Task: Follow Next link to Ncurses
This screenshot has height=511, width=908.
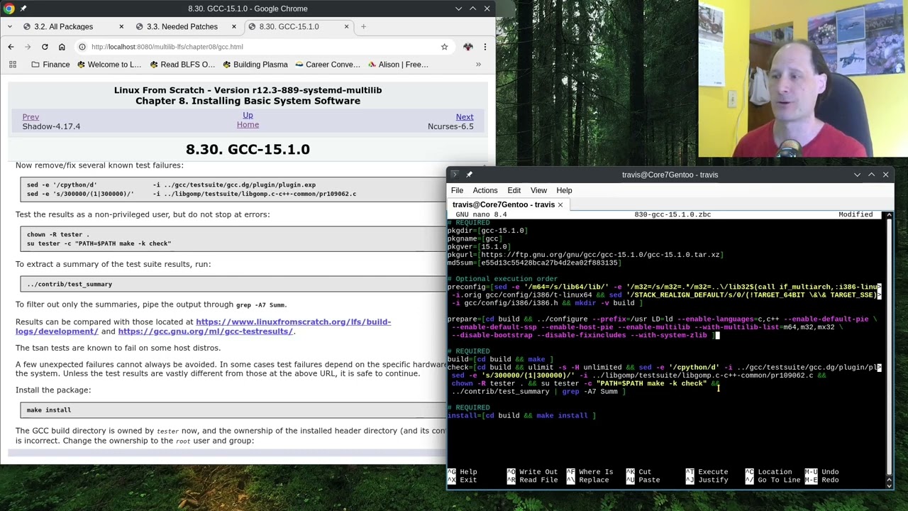Action: tap(465, 117)
